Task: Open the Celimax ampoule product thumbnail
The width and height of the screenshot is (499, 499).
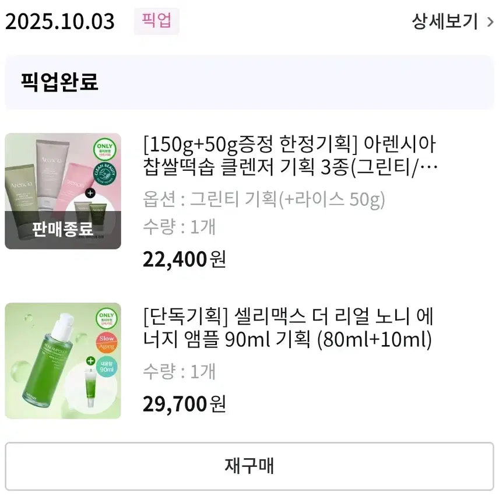Action: 63,360
